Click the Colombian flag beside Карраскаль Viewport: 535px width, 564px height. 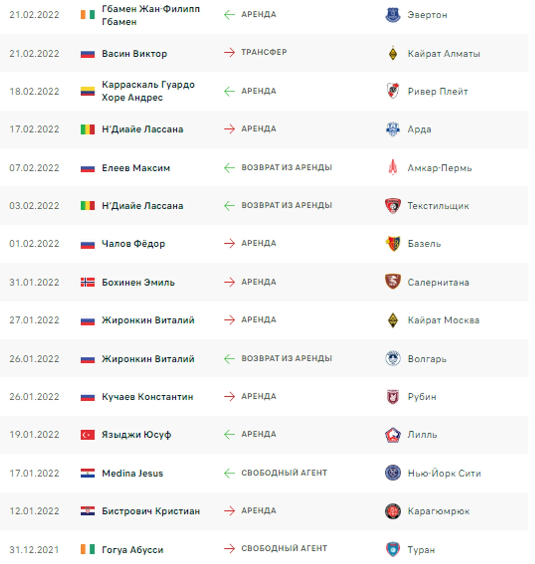coord(88,91)
